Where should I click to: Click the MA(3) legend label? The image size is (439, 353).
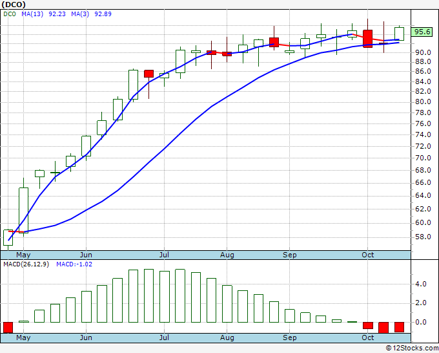[x=80, y=14]
